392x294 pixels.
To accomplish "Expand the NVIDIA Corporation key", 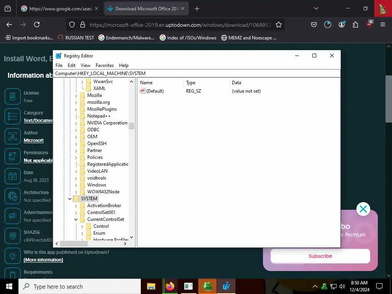I will 76,123.
